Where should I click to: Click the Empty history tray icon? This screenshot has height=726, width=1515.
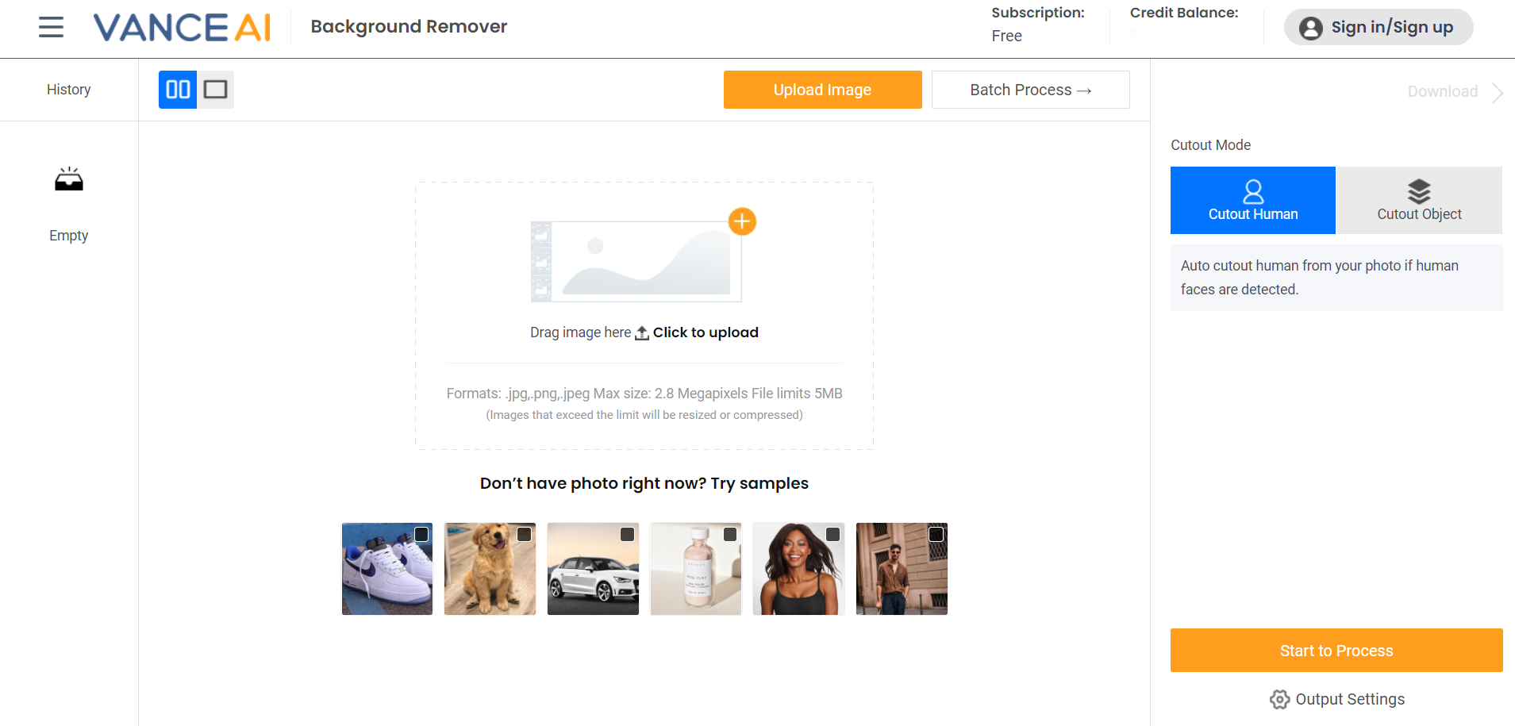pos(69,180)
